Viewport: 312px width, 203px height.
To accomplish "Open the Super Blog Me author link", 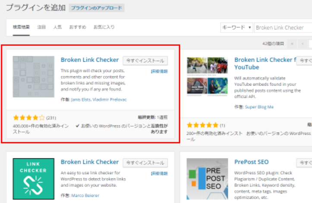I will click(x=259, y=107).
